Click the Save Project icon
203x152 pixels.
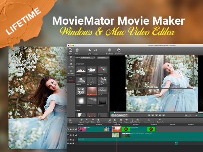coord(109,50)
